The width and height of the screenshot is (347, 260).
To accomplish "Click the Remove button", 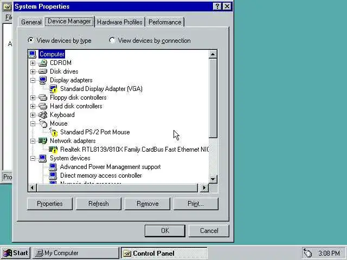I will 147,204.
